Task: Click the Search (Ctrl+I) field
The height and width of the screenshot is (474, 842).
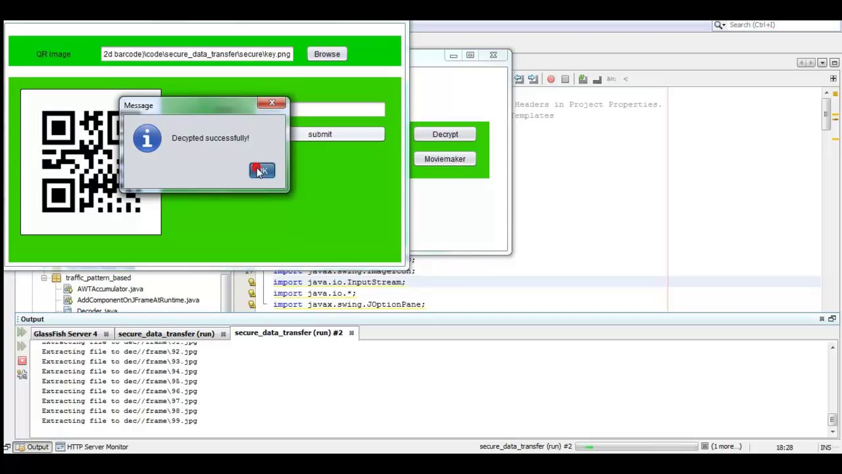Action: tap(783, 25)
